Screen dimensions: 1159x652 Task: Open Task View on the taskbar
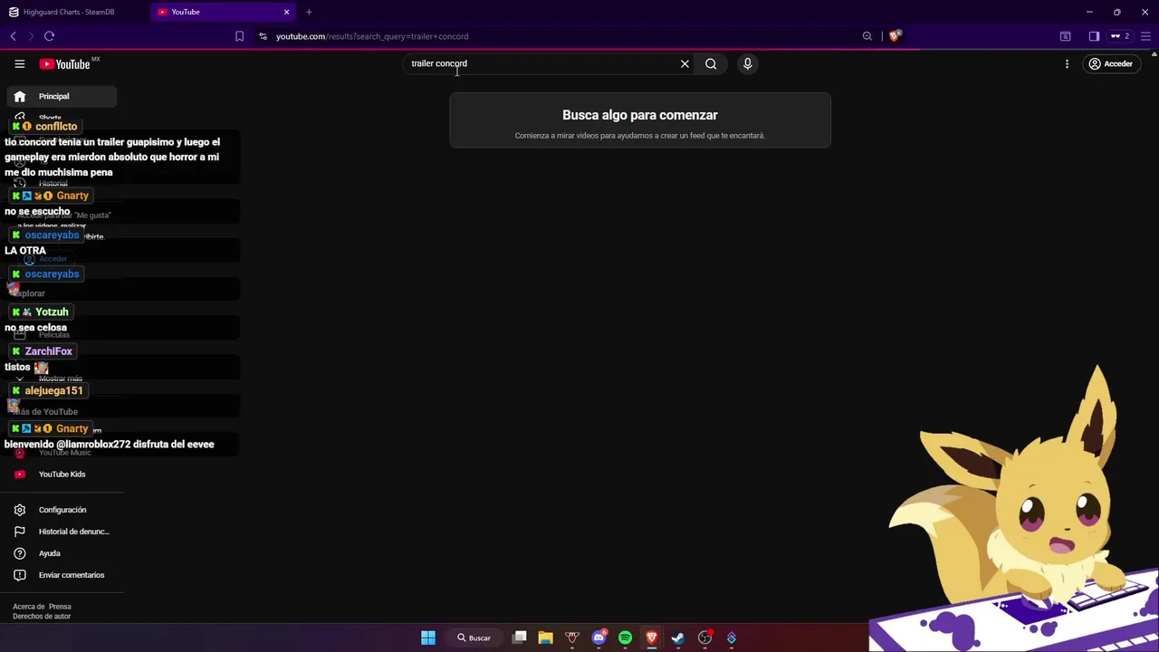(x=520, y=638)
